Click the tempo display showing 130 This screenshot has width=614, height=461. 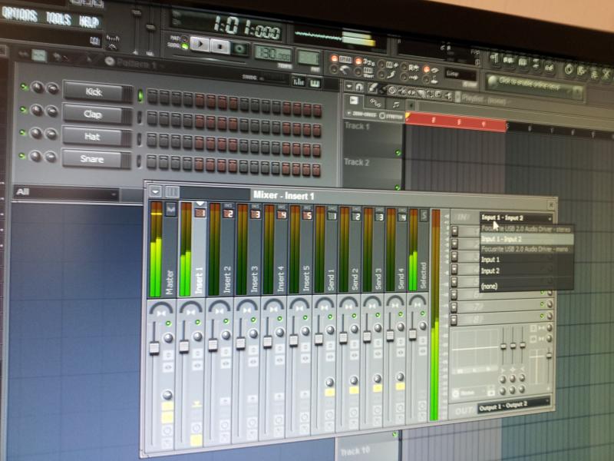[x=273, y=53]
